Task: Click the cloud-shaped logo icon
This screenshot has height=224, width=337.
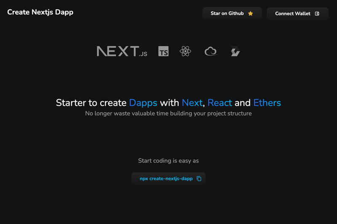Action: 211,51
